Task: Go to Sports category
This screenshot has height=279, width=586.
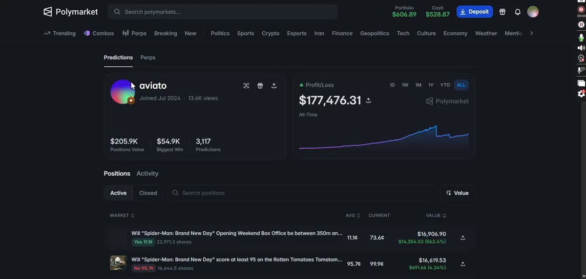Action: pyautogui.click(x=246, y=33)
